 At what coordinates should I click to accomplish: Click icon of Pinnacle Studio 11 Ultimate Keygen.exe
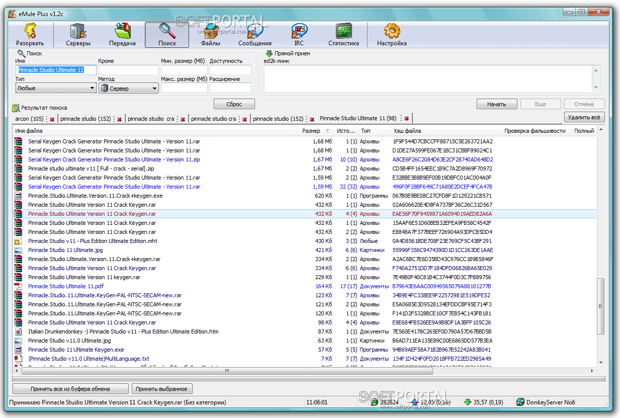(19, 350)
